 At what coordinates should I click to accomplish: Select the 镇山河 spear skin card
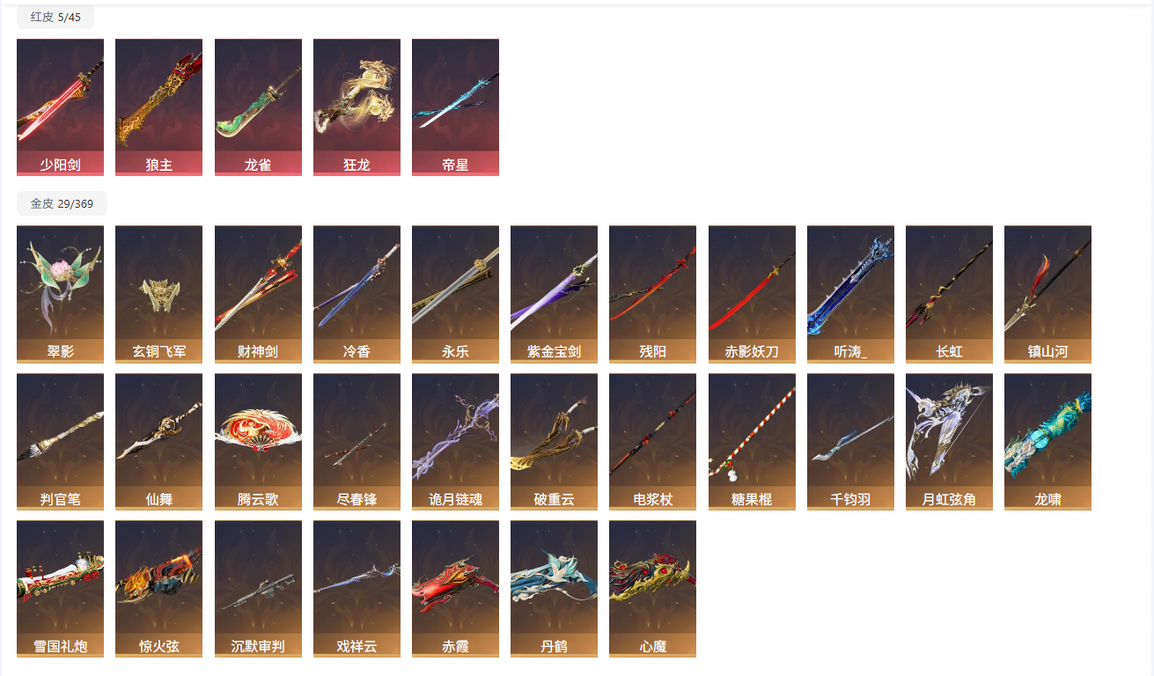1047,294
